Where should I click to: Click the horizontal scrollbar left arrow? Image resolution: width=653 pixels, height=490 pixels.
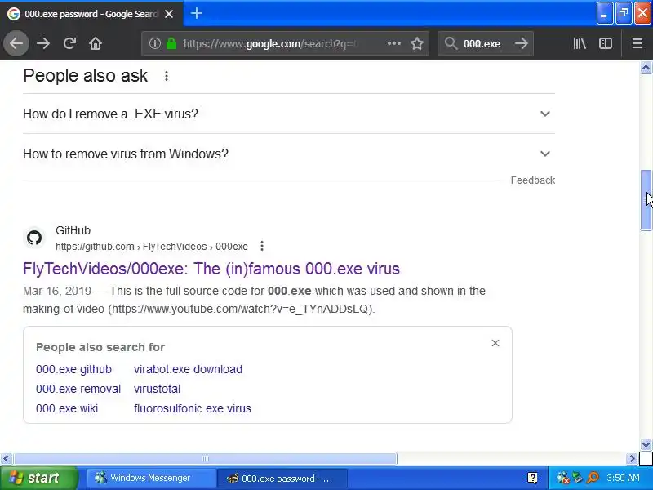(x=6, y=459)
